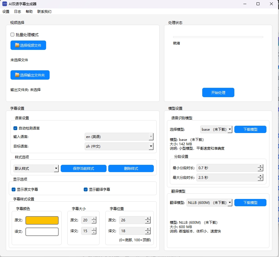
Task: Open the 目标语言 dropdown showing zh (中文)
Action: [119, 146]
